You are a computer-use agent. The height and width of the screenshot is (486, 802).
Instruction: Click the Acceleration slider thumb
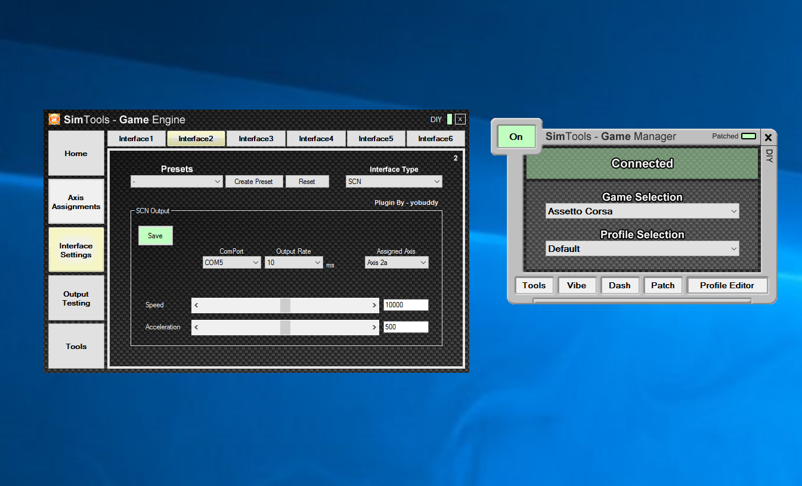[285, 327]
